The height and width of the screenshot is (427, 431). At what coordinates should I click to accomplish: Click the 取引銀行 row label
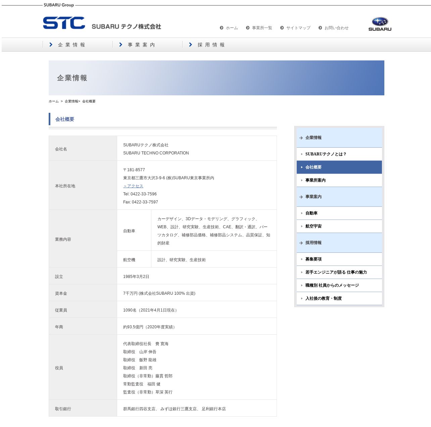click(x=63, y=409)
